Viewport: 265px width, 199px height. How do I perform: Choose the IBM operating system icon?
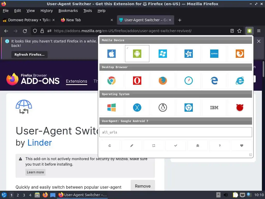[x=214, y=108]
